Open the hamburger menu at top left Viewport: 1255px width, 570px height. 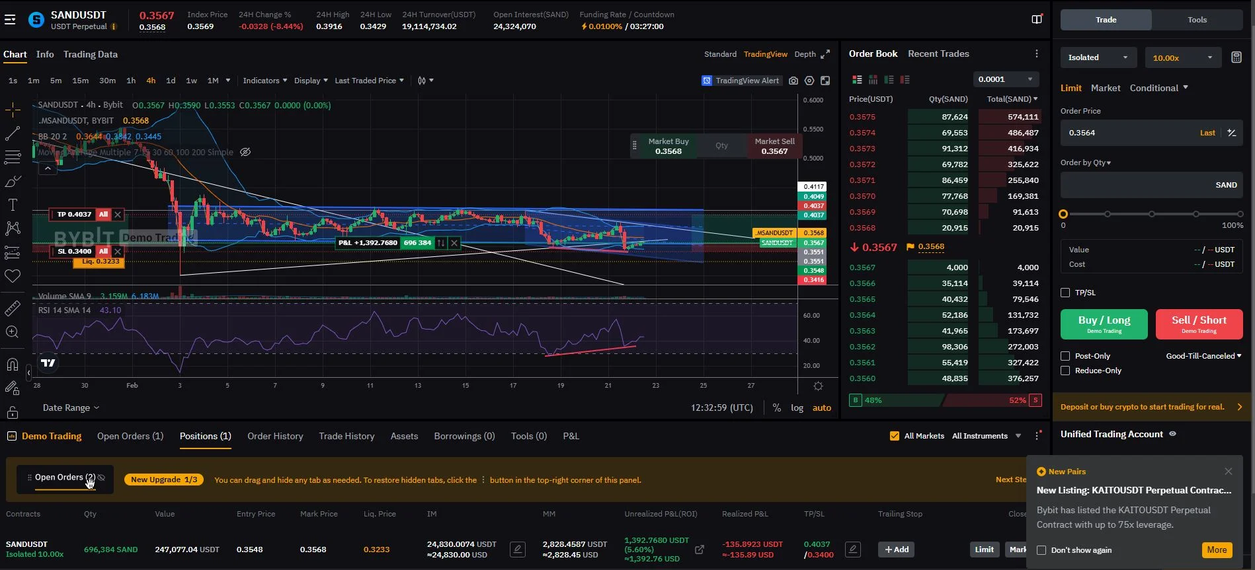(x=10, y=20)
